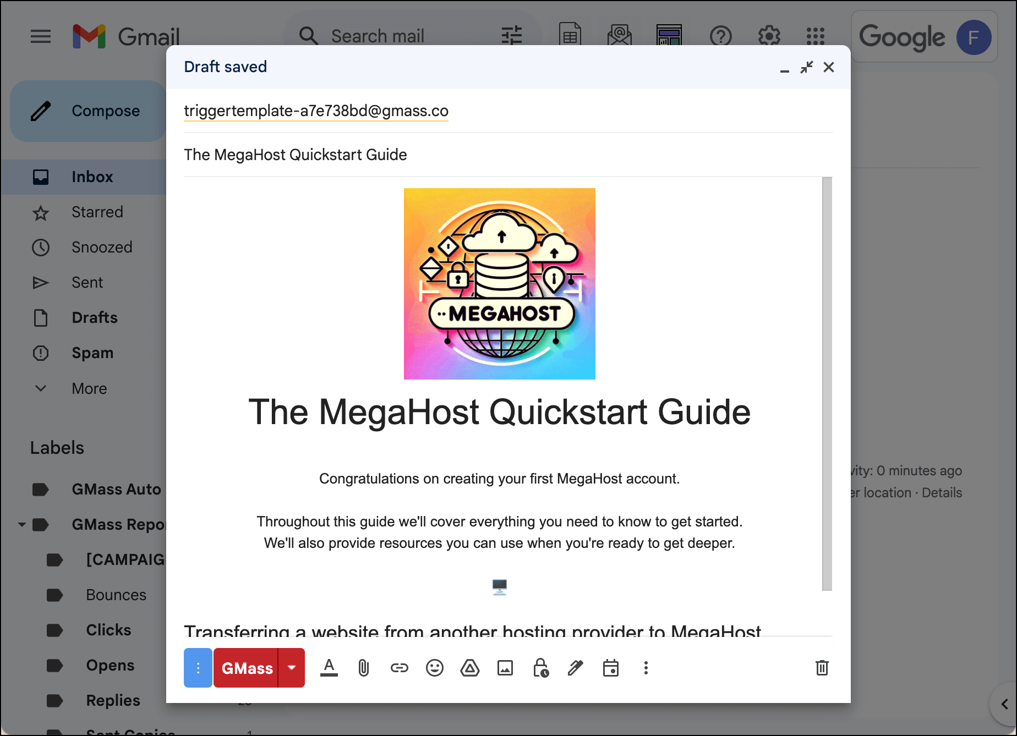Open the Opens label
The width and height of the screenshot is (1017, 736).
(x=110, y=666)
